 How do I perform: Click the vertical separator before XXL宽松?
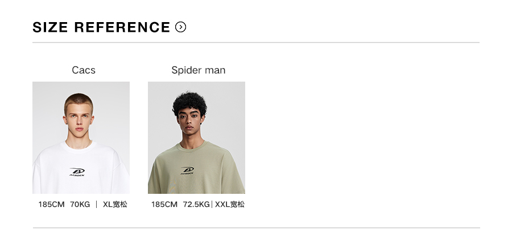pyautogui.click(x=212, y=204)
